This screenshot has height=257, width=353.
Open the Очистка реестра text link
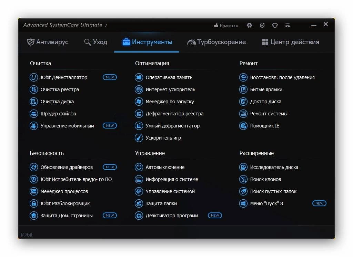[60, 89]
